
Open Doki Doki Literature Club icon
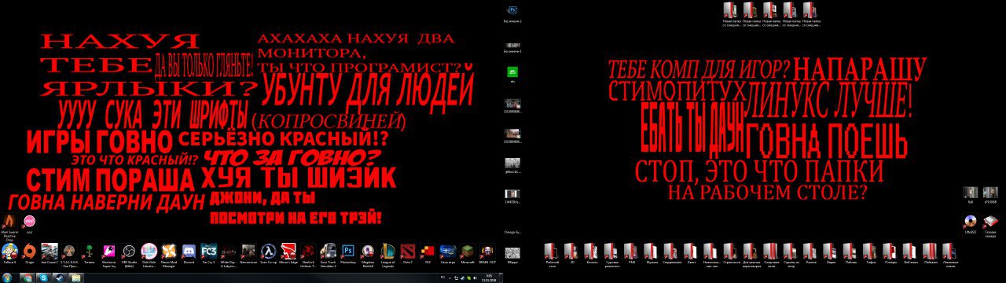pyautogui.click(x=149, y=255)
